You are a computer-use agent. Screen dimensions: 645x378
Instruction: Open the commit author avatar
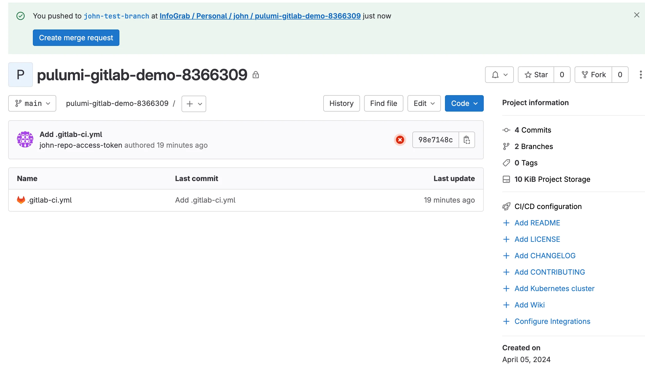25,139
